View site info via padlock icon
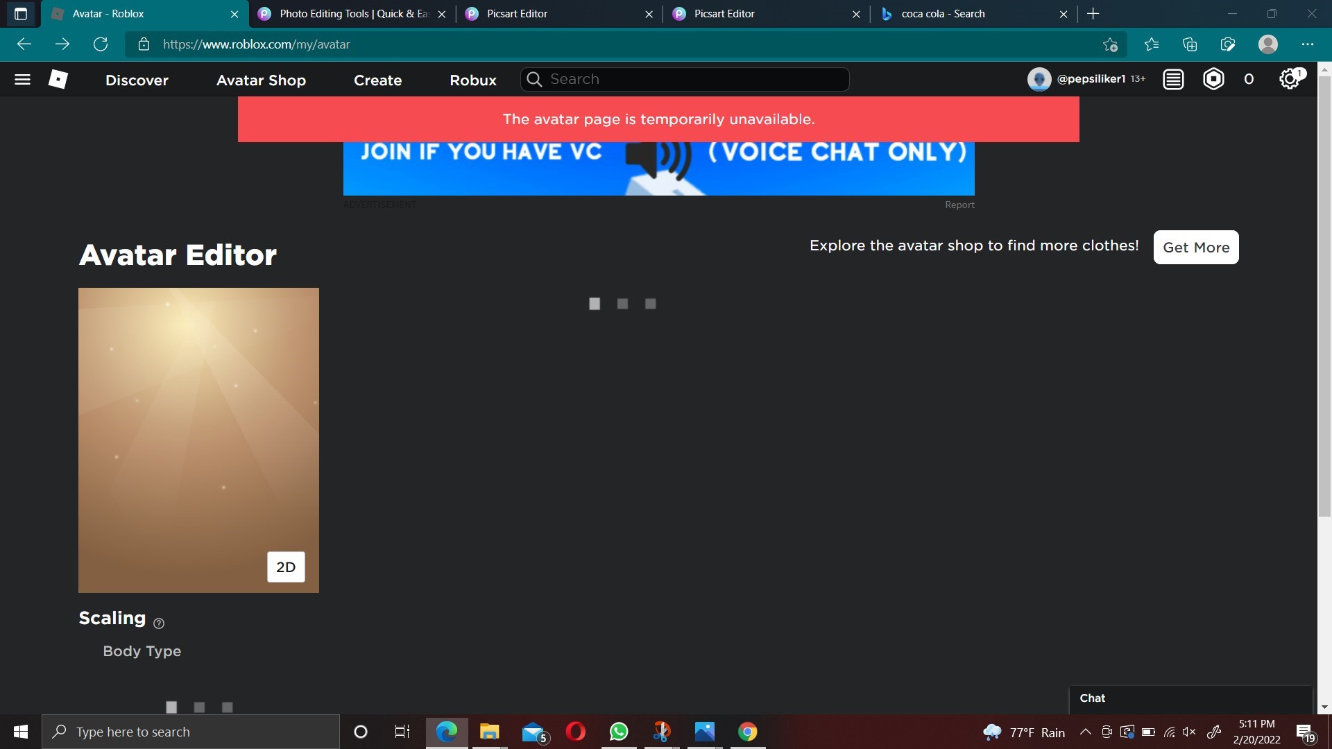The image size is (1332, 749). (x=144, y=44)
